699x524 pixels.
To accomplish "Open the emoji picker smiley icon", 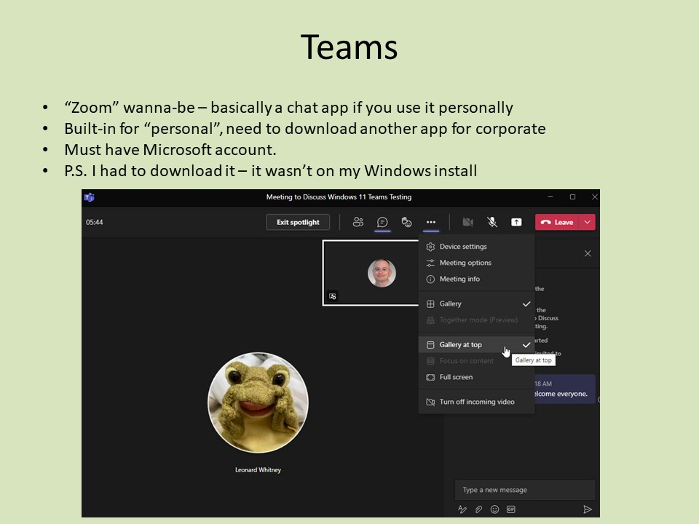I will (x=495, y=509).
